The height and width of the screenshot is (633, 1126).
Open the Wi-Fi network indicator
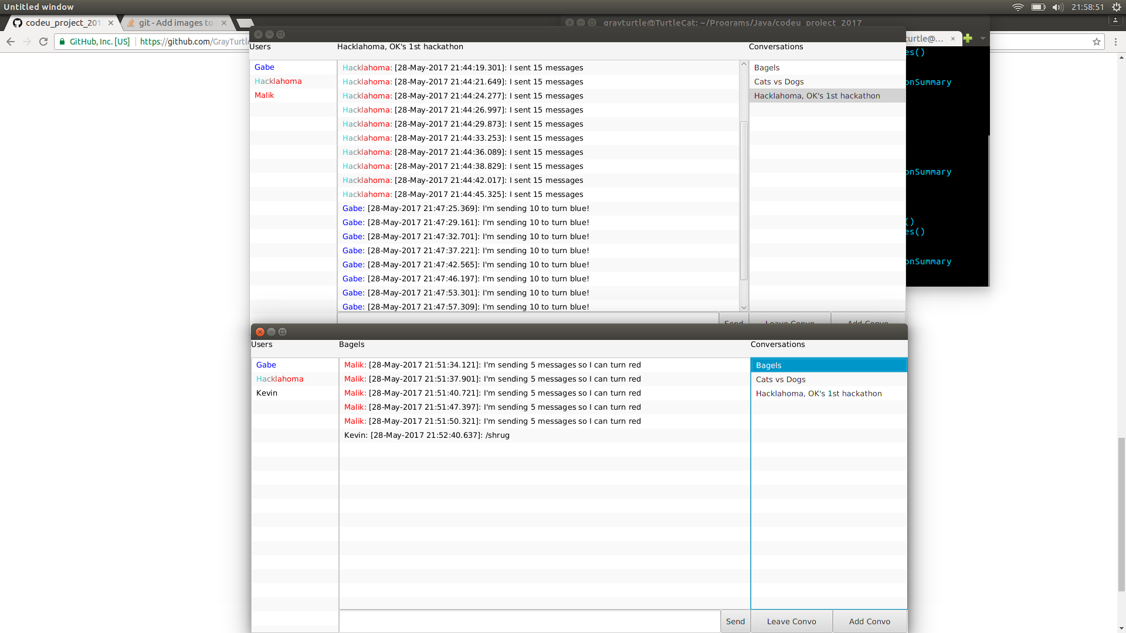1018,7
